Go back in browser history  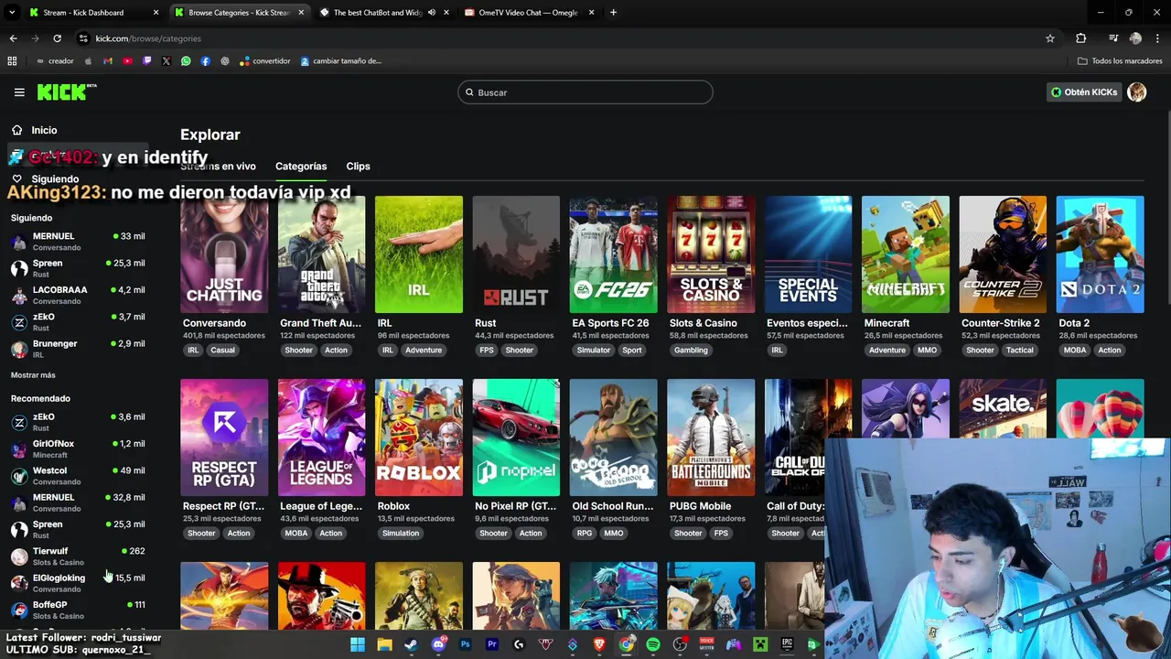13,38
